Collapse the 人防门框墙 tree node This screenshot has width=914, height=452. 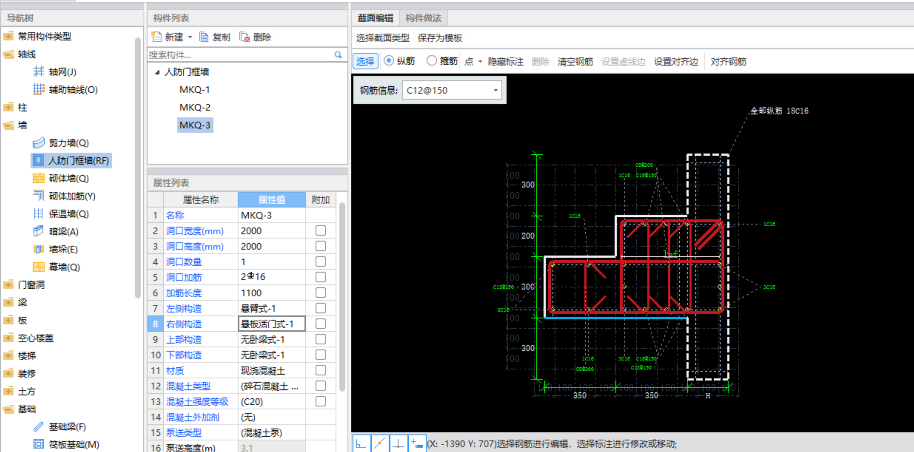click(x=157, y=72)
